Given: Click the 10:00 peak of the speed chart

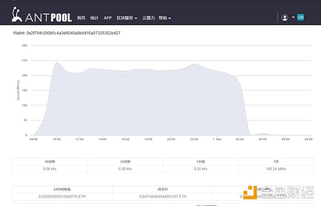Looking at the screenshot, I should click(x=57, y=63).
